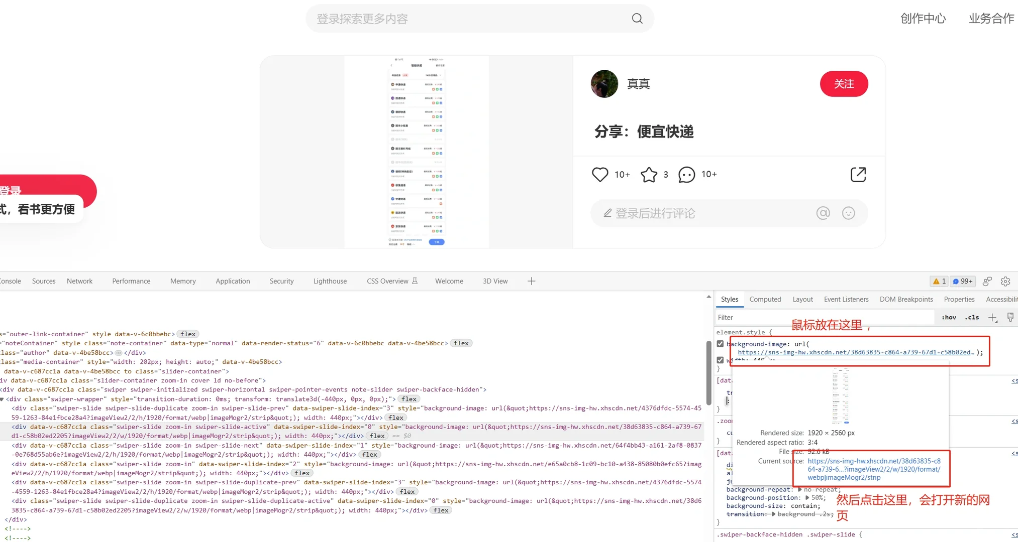Screen dimensions: 1018x542
Task: Open the More Tools plus menu in DevTools
Action: coord(531,281)
